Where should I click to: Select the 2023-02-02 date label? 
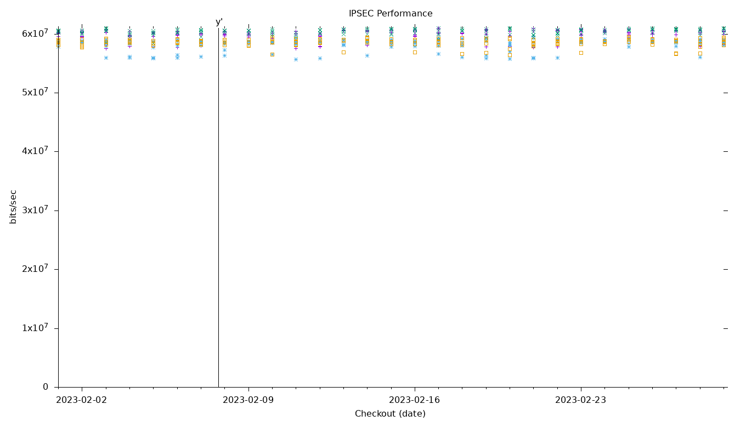(82, 400)
